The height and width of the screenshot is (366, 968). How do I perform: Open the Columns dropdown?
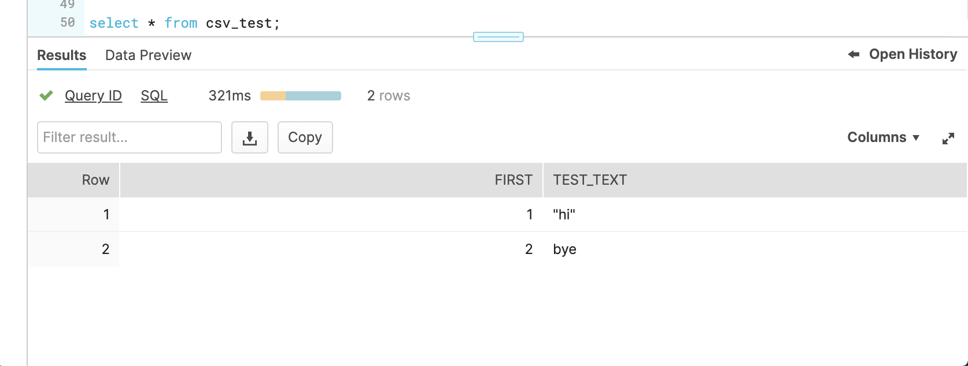[x=877, y=137]
